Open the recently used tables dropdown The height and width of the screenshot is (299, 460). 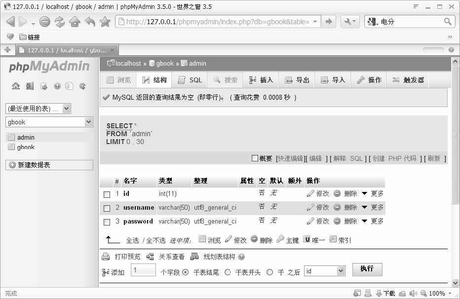(x=38, y=109)
